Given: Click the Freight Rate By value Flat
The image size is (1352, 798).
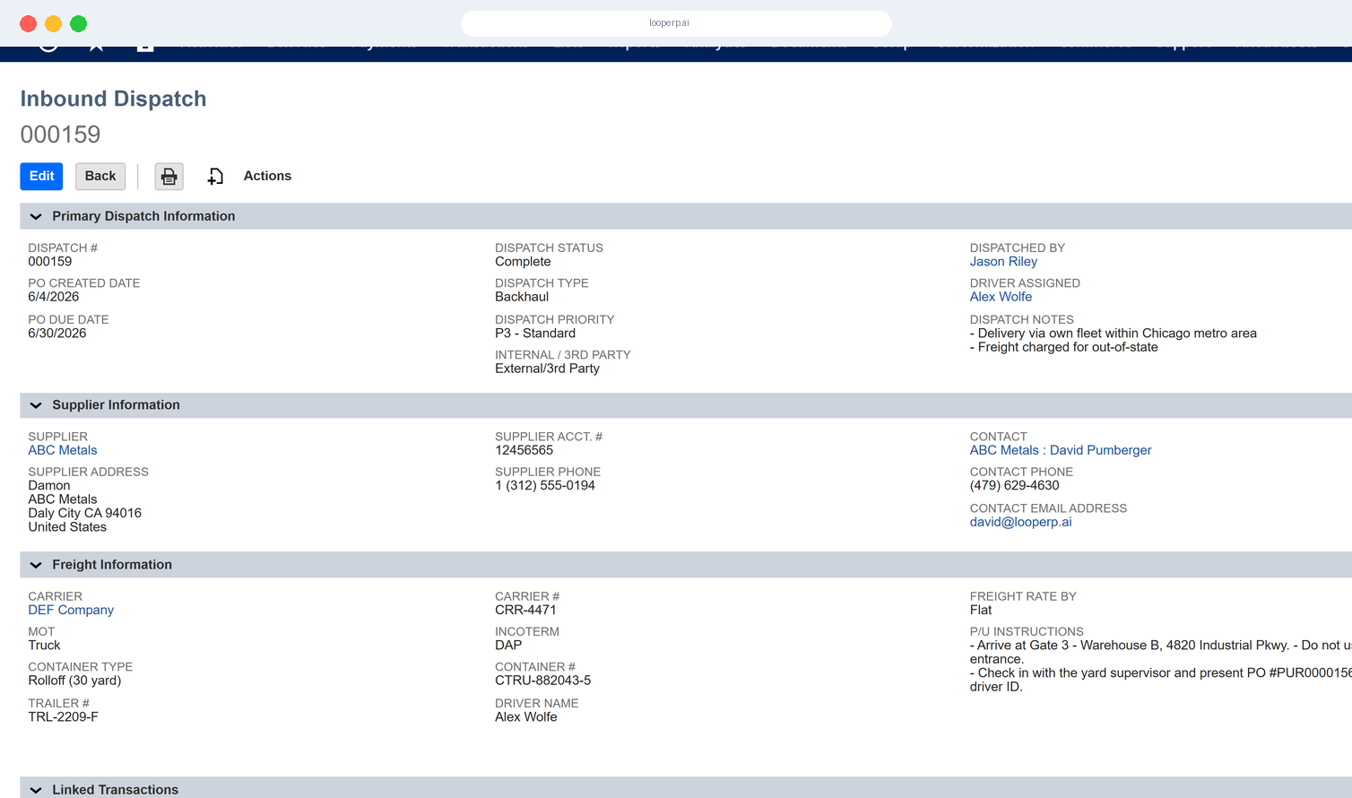Looking at the screenshot, I should (981, 610).
